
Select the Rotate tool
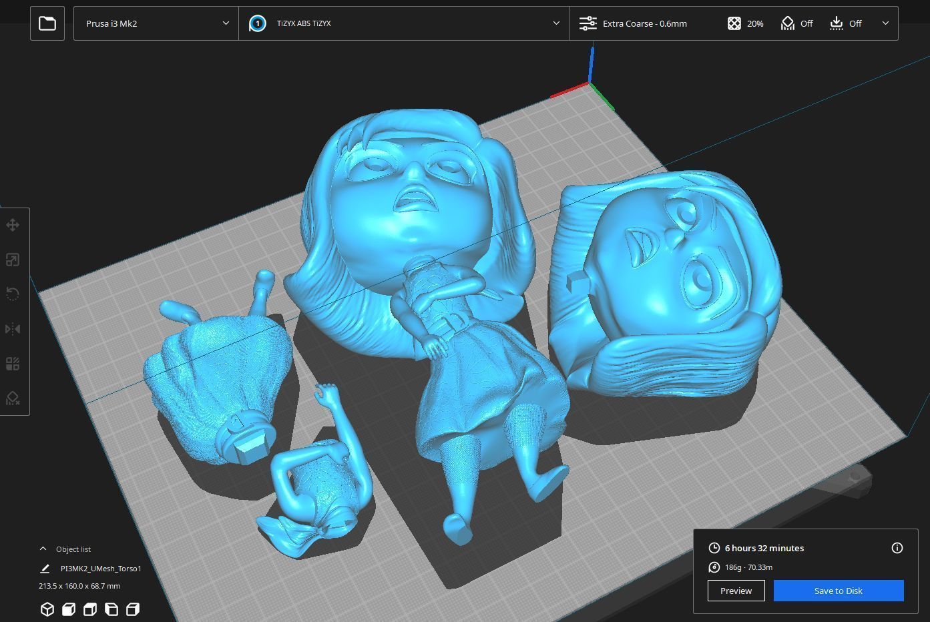13,294
